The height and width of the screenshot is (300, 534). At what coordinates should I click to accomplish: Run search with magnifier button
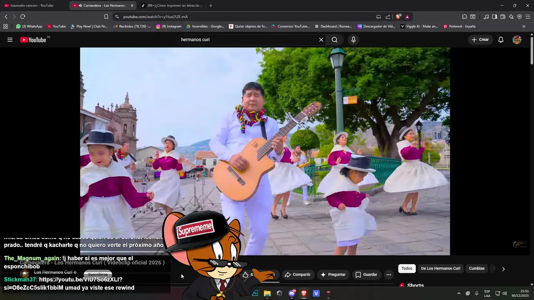point(335,40)
